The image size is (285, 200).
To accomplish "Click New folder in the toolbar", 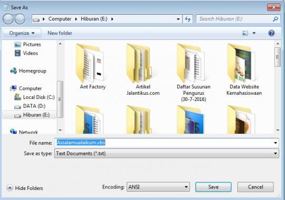I will [x=60, y=33].
